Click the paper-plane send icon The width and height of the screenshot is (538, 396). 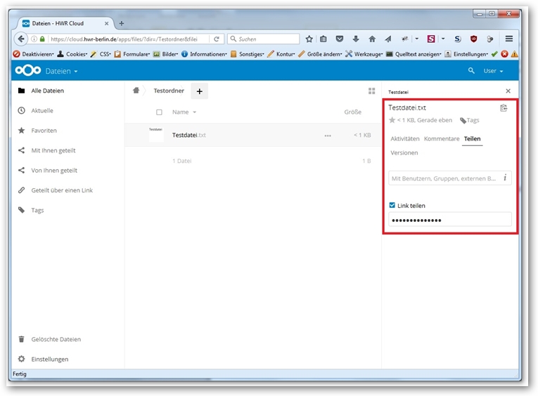(388, 39)
